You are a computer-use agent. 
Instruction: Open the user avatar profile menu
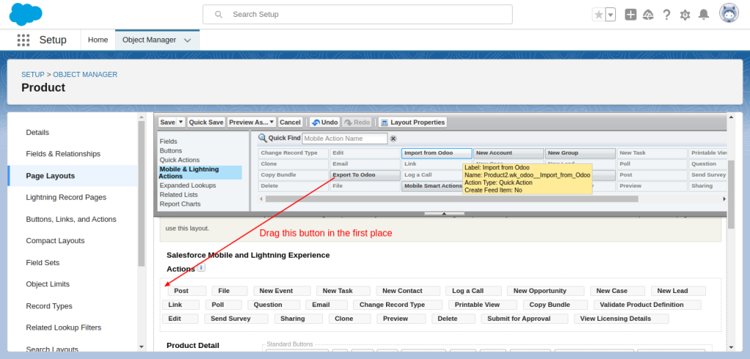tap(729, 13)
